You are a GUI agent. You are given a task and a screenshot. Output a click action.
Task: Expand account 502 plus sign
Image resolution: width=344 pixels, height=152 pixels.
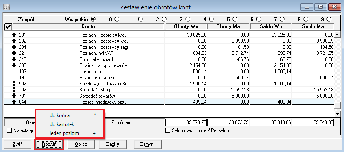point(14,83)
